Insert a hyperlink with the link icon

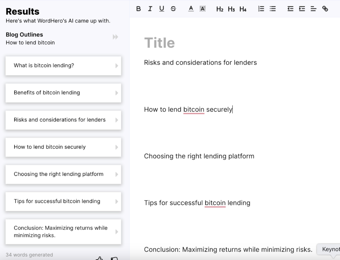(325, 9)
